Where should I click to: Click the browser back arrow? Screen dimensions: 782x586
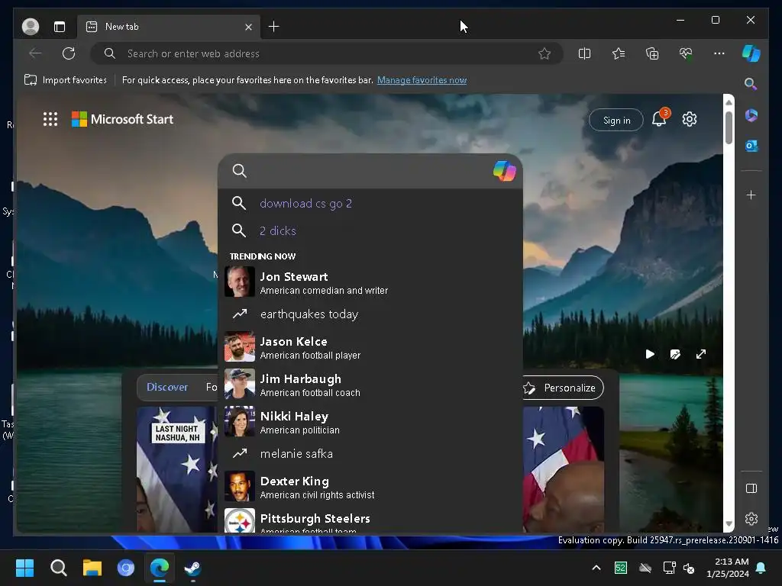pyautogui.click(x=35, y=53)
